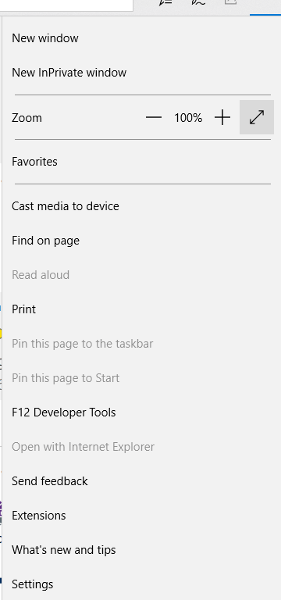
Task: Enter full screen via the diagonal arrows icon
Action: pos(257,117)
